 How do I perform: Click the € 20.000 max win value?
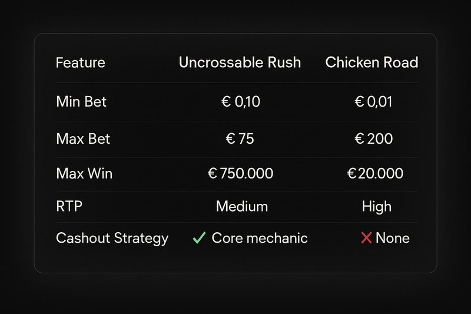tap(375, 174)
